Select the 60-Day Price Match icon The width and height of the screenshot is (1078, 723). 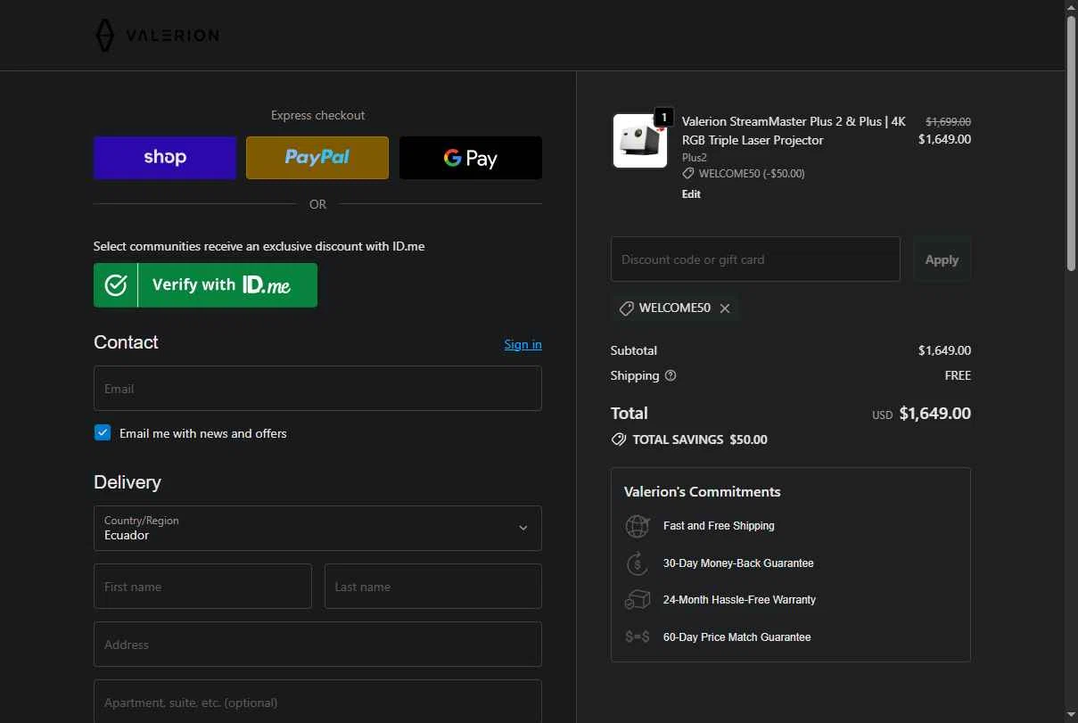coord(638,637)
